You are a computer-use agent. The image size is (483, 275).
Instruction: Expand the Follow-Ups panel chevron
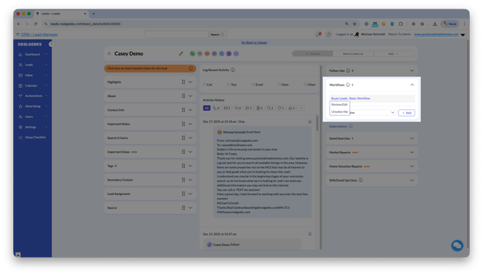pyautogui.click(x=412, y=71)
